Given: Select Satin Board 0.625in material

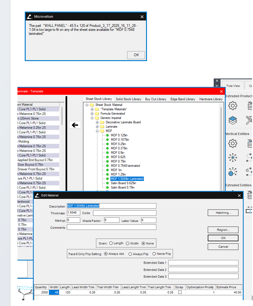Looking at the screenshot, I should [x=123, y=183].
